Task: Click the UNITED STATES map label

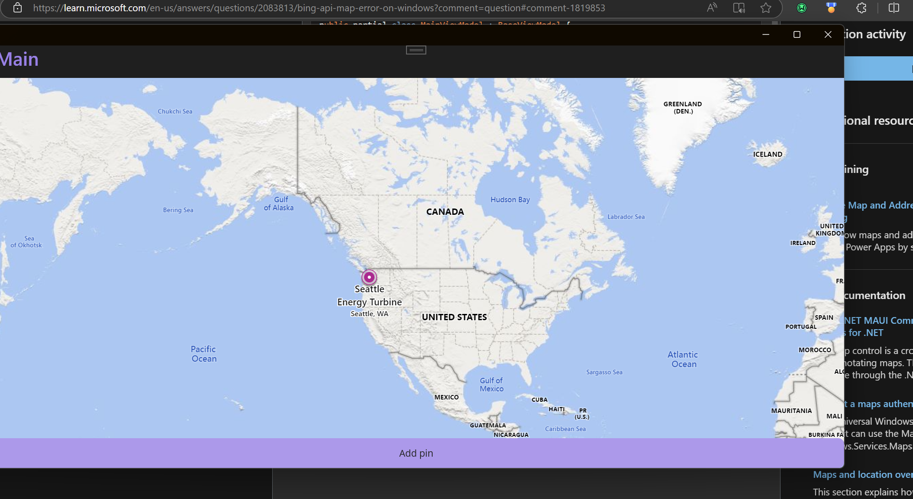Action: (454, 317)
